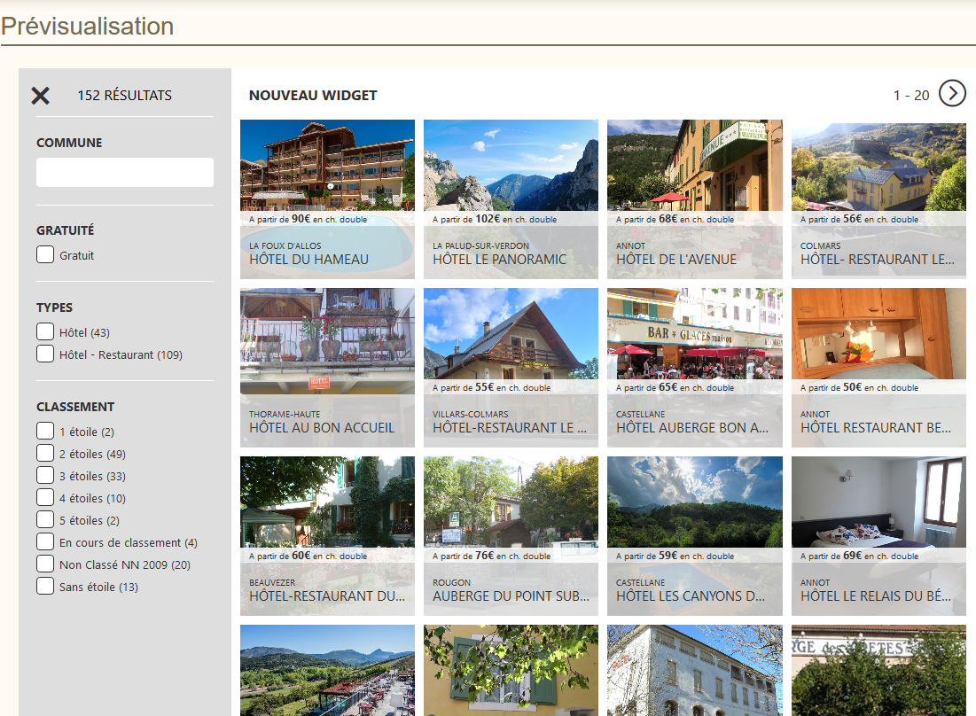
Task: Click the LA PALUD-SUR-VERDON commune label
Action: pos(480,245)
